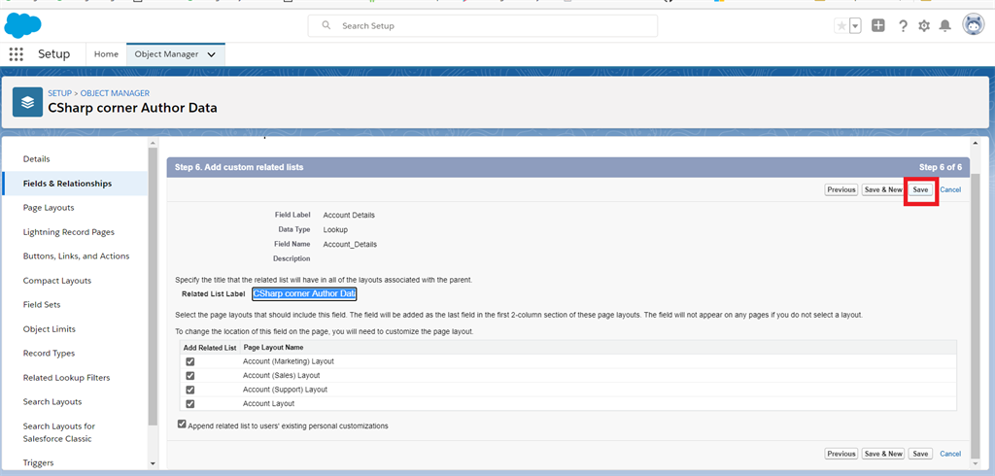Expand the Object Manager tab chevron

pos(211,54)
